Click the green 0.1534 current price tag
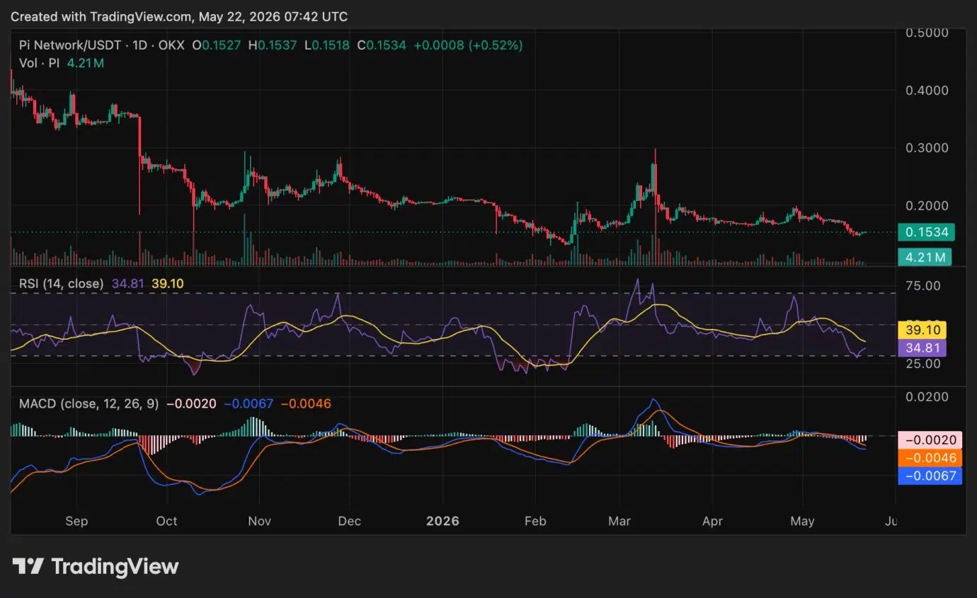This screenshot has width=977, height=598. (x=926, y=232)
